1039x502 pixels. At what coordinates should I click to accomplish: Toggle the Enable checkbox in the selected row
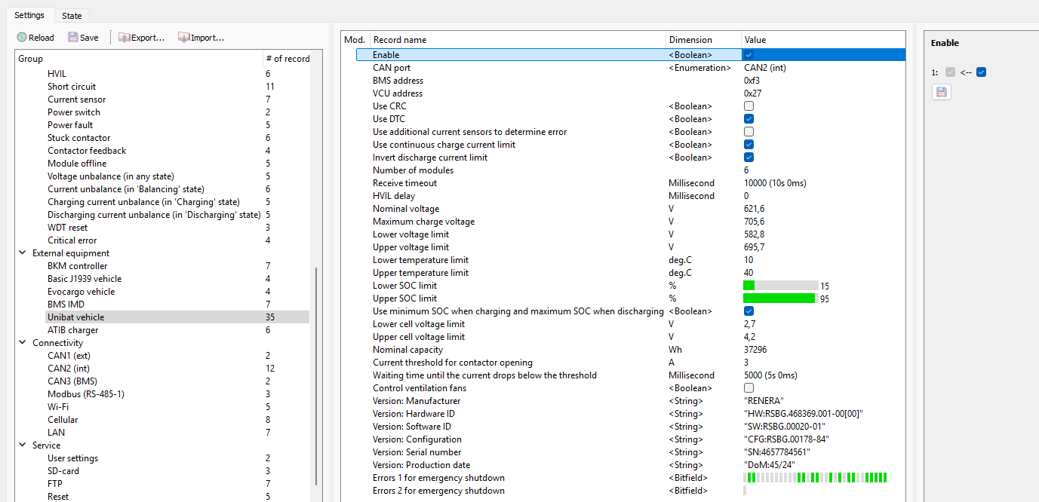(x=749, y=55)
